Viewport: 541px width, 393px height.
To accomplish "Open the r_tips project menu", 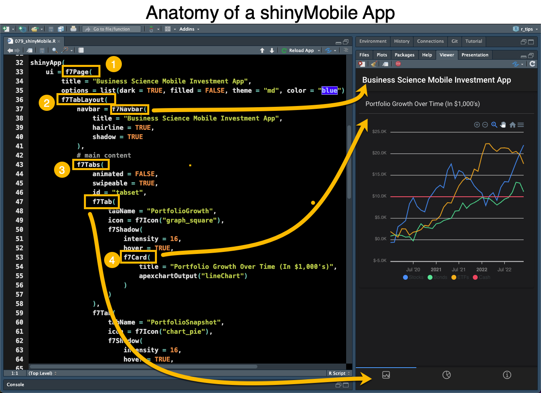I will coord(526,29).
